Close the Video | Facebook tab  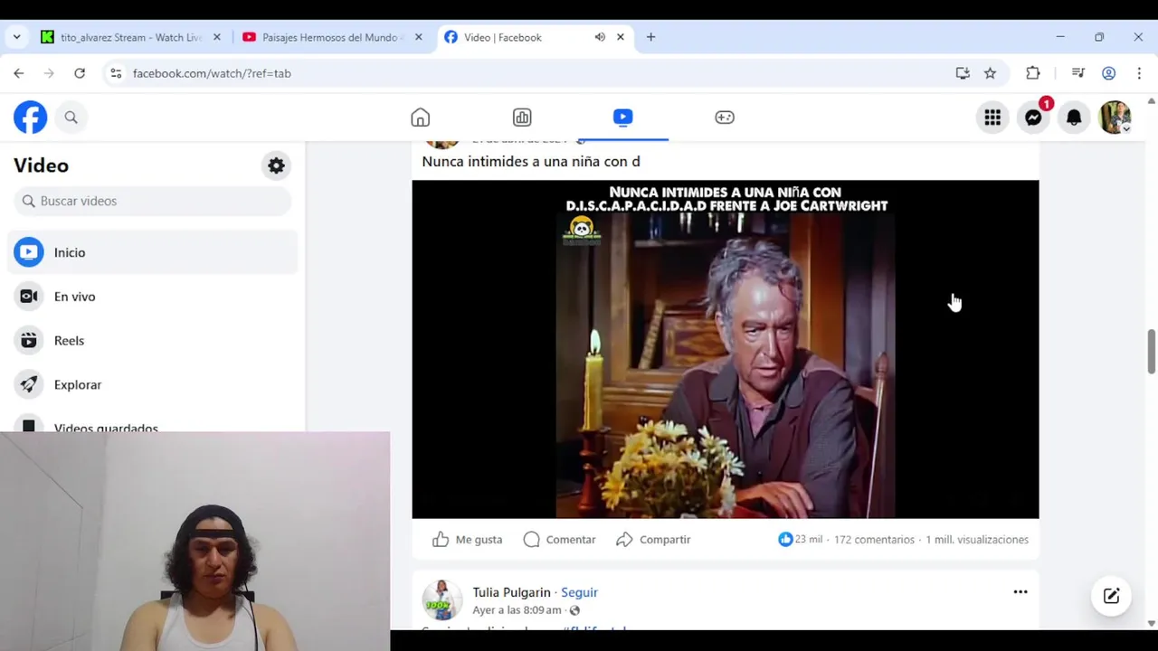[x=621, y=37]
